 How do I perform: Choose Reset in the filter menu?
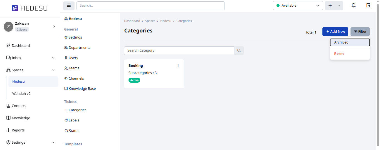click(x=339, y=54)
